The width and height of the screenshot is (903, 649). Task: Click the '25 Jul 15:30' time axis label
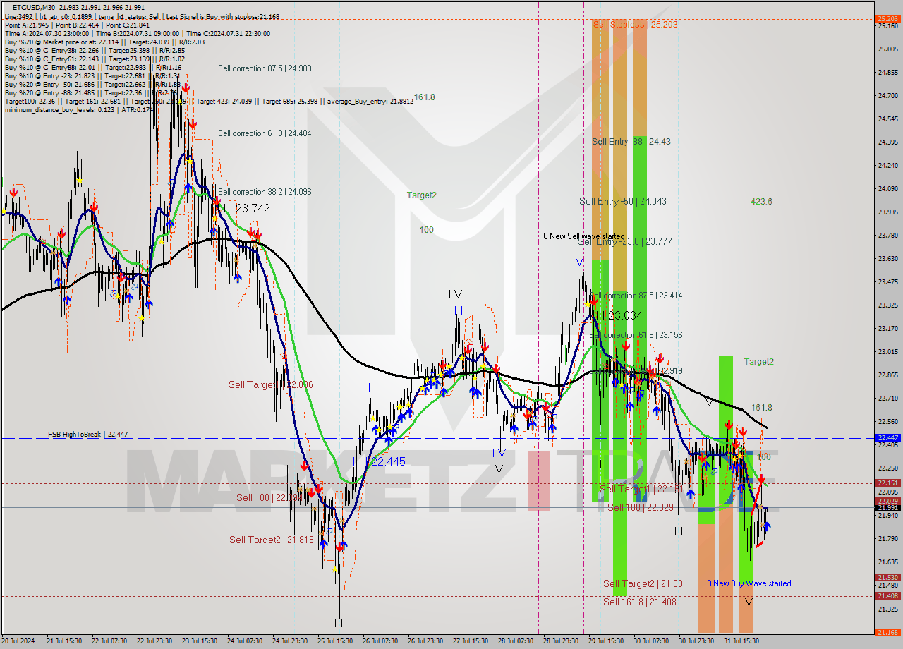[x=335, y=641]
